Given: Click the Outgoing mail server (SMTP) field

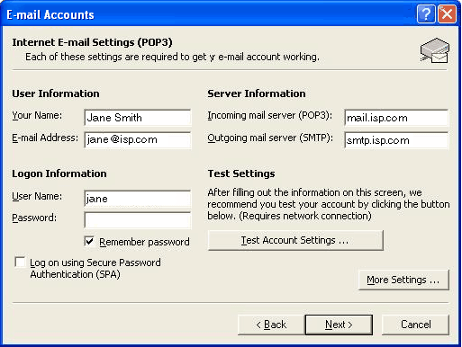Looking at the screenshot, I should tap(396, 140).
